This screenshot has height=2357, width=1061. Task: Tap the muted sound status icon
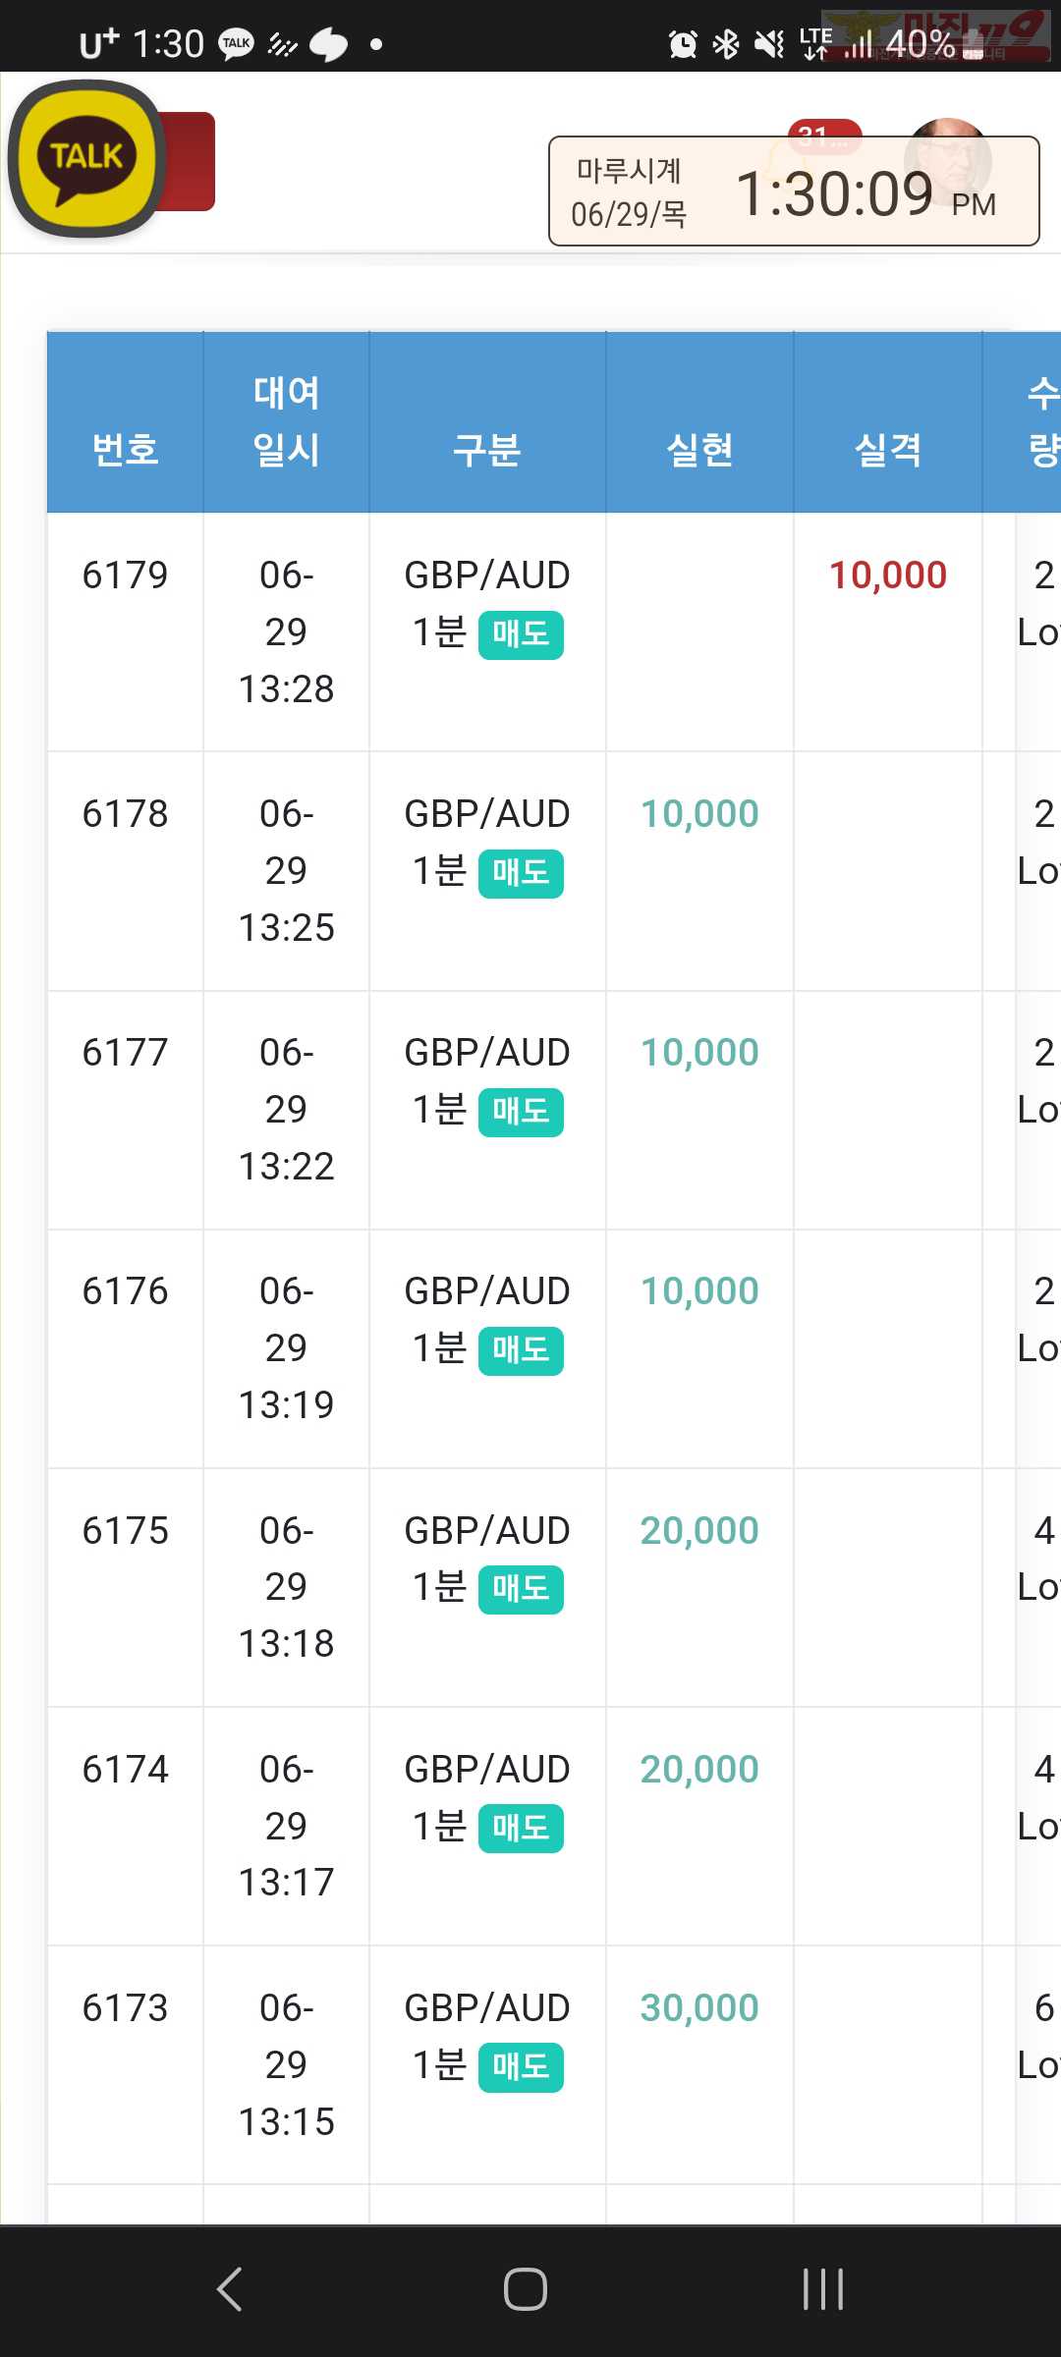coord(768,43)
